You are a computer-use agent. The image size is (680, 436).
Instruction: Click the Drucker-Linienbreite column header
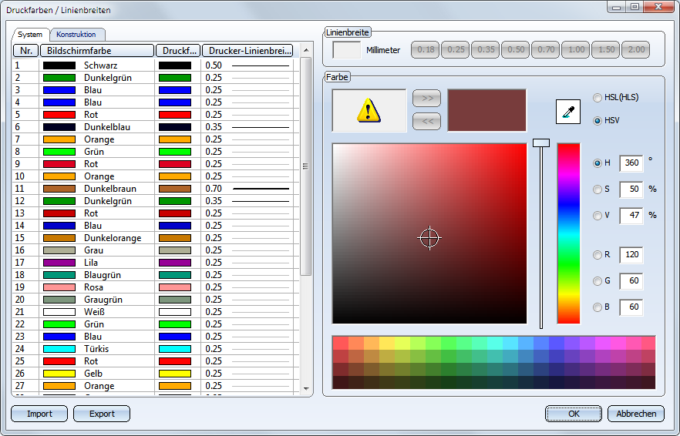(247, 51)
